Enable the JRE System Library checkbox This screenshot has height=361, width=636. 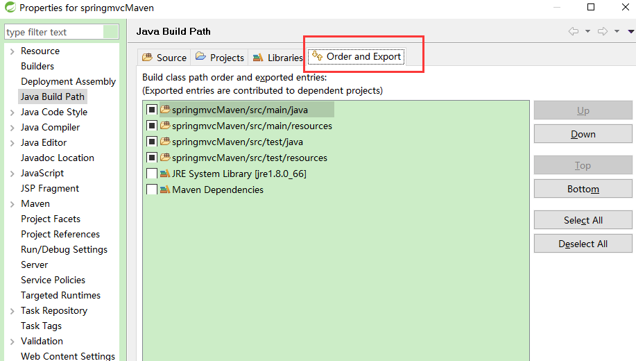[x=152, y=174]
